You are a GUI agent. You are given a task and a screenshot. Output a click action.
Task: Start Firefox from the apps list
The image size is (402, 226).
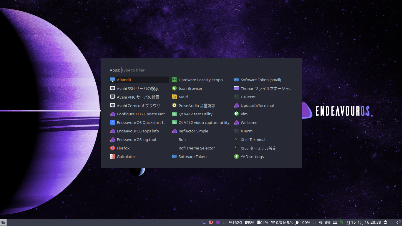[x=139, y=148]
